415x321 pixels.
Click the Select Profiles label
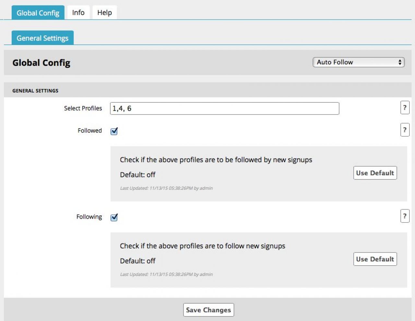pos(83,108)
